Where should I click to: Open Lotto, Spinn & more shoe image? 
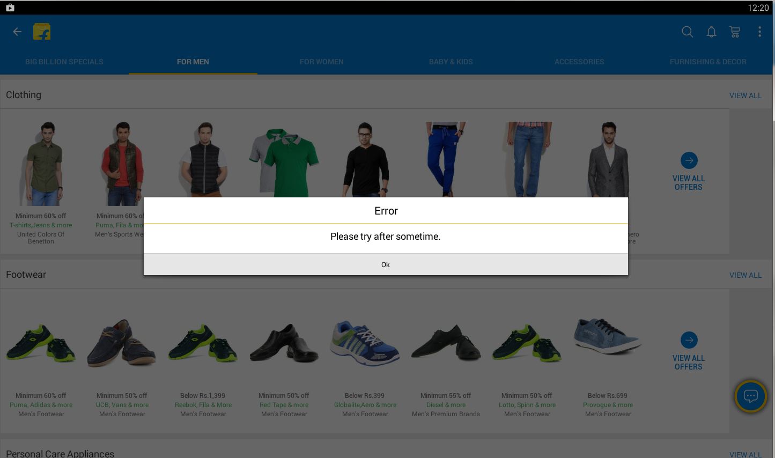coord(527,343)
